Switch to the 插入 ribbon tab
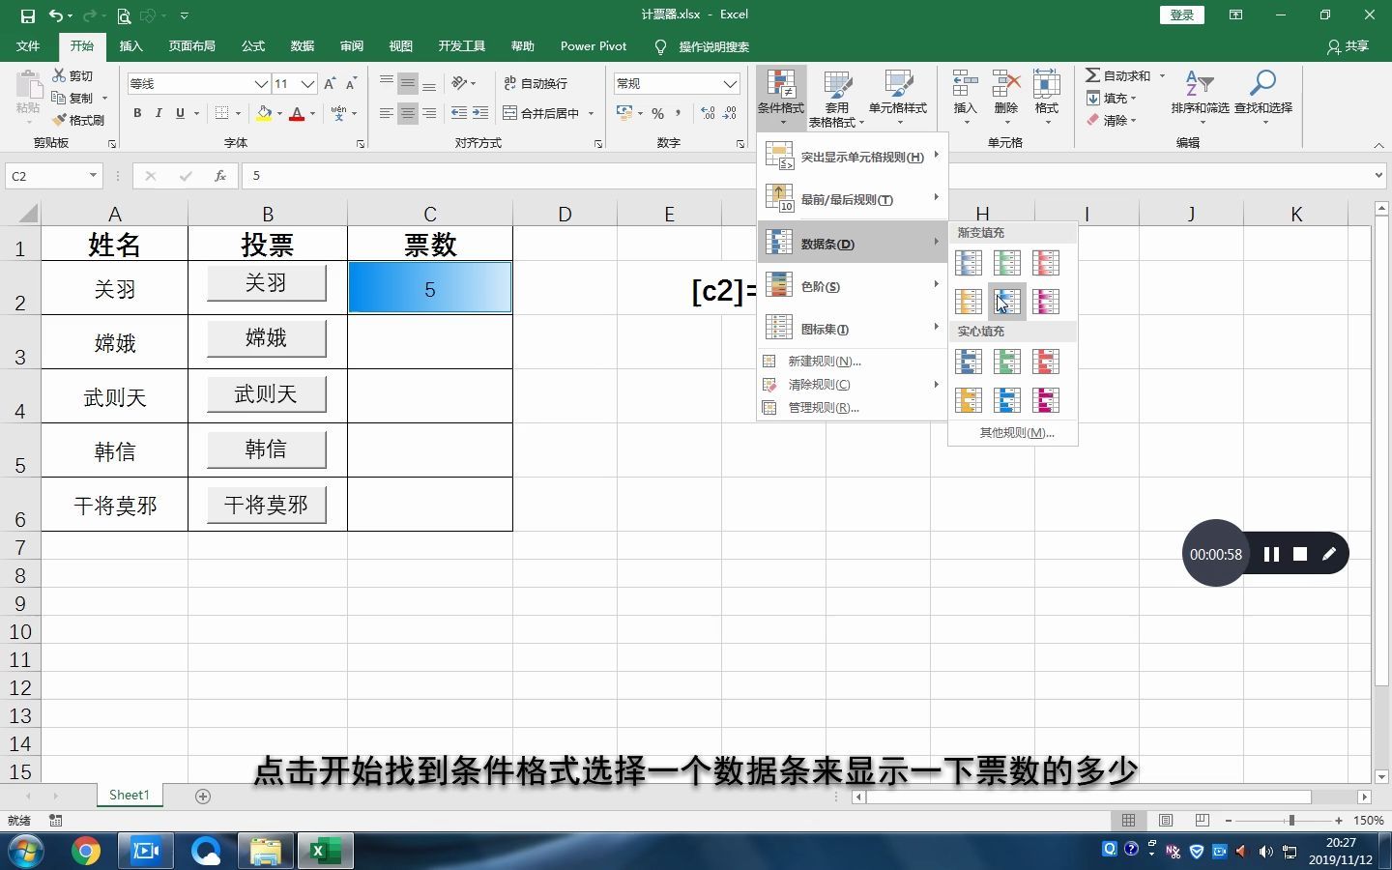This screenshot has width=1392, height=870. point(130,45)
